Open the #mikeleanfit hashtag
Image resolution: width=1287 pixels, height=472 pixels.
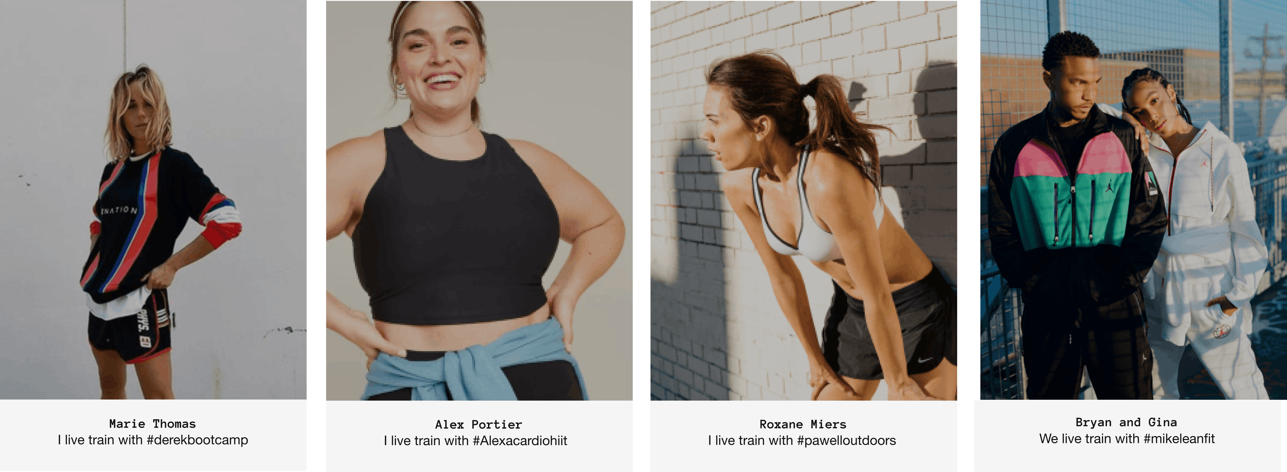[x=1179, y=439]
